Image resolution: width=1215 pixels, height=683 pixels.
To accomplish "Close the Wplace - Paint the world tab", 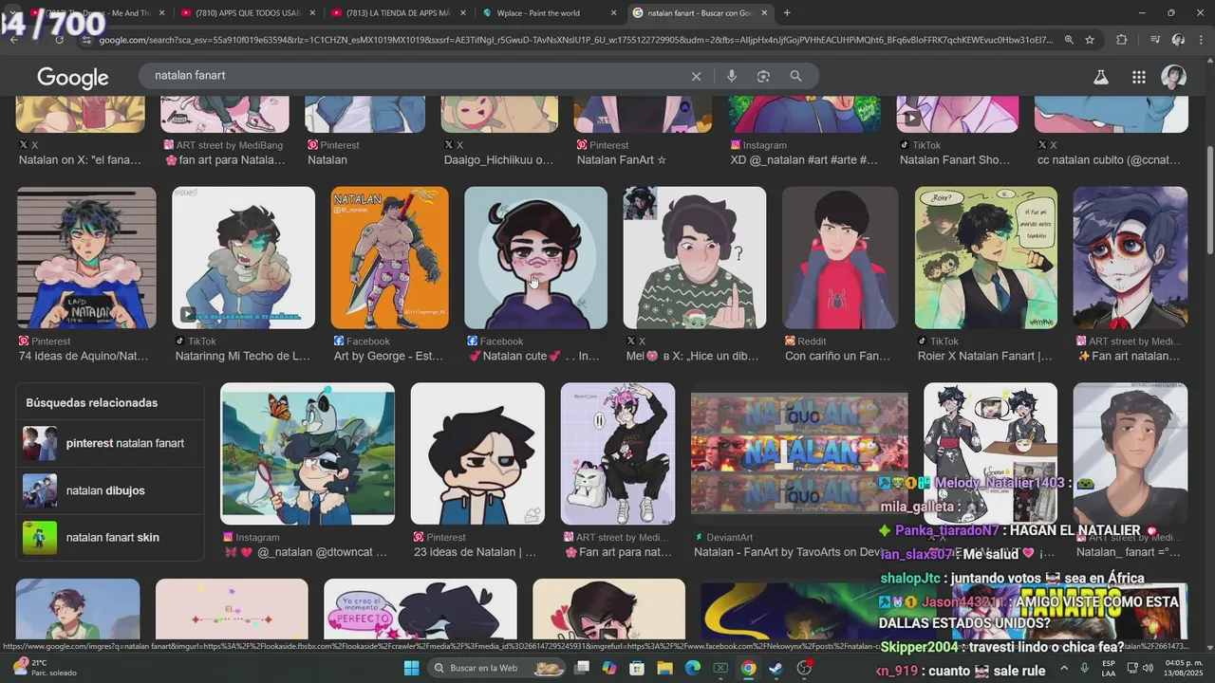I will tap(613, 13).
